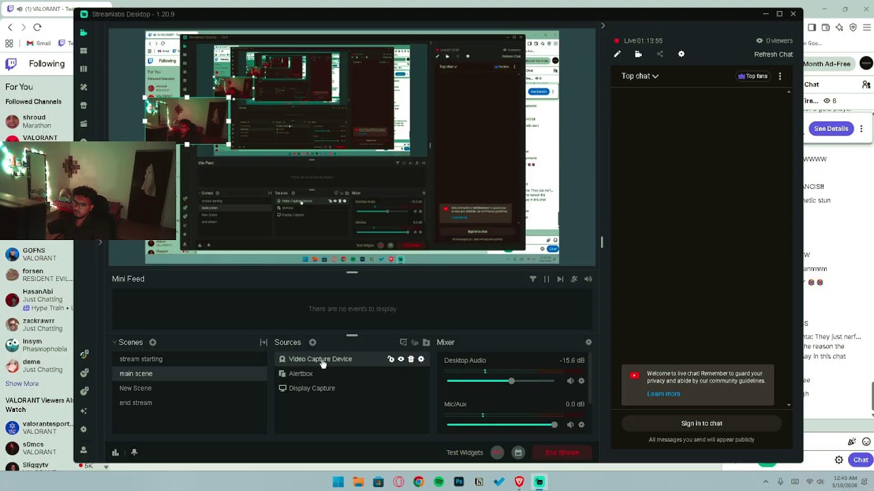874x491 pixels.
Task: Open the account profile icon in sidebar
Action: click(x=83, y=450)
